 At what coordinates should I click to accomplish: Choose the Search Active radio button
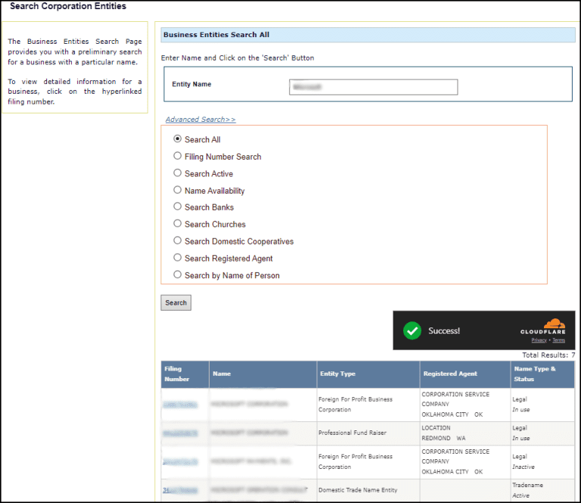click(x=178, y=173)
